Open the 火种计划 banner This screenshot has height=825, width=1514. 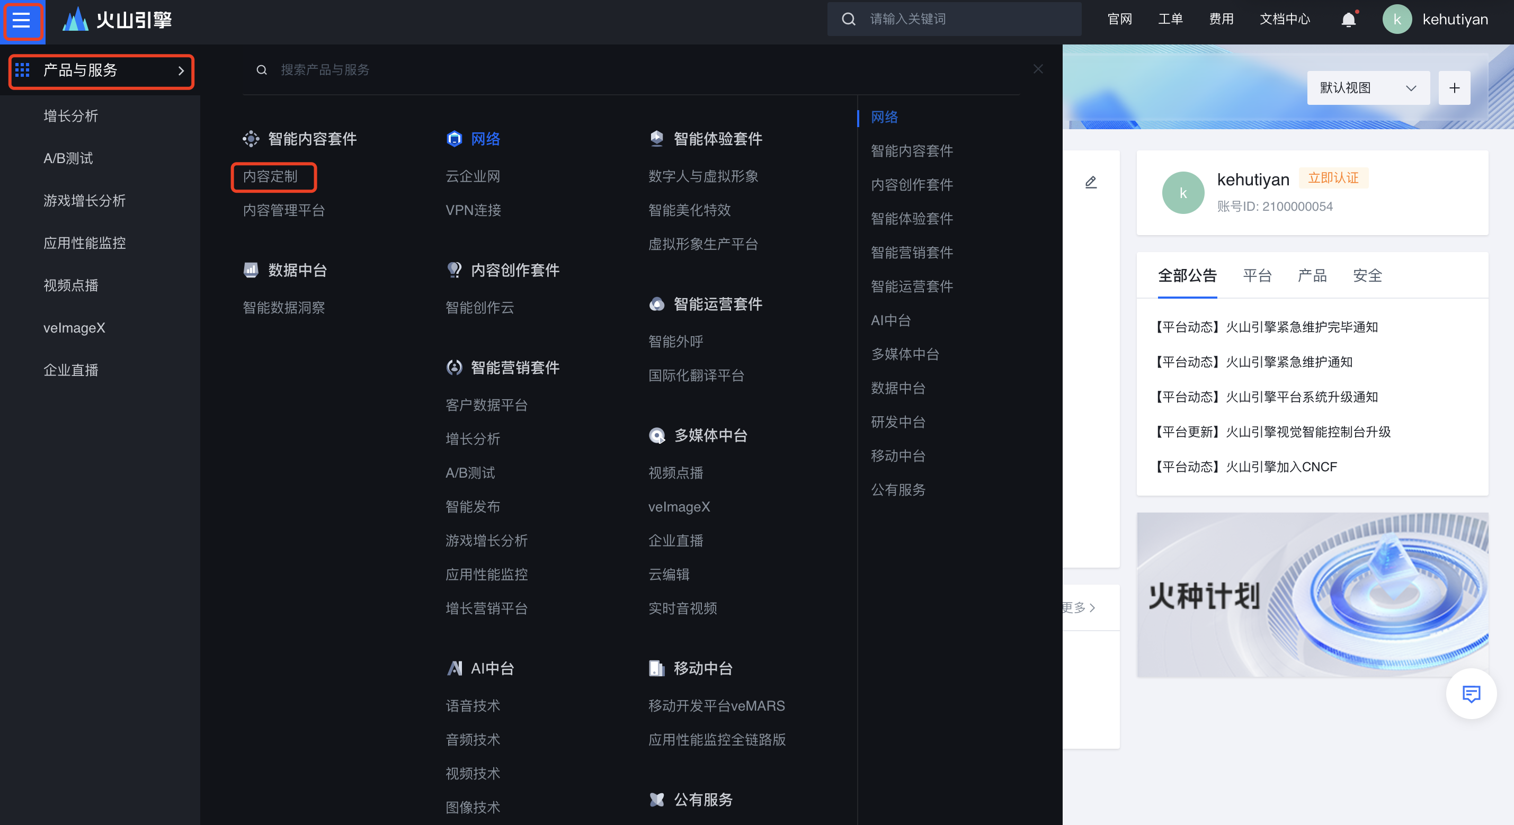1312,595
